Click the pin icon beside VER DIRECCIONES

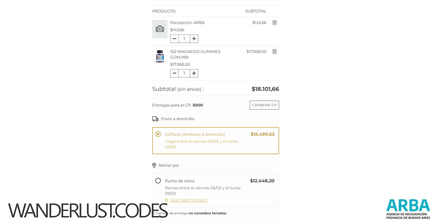pos(167,200)
